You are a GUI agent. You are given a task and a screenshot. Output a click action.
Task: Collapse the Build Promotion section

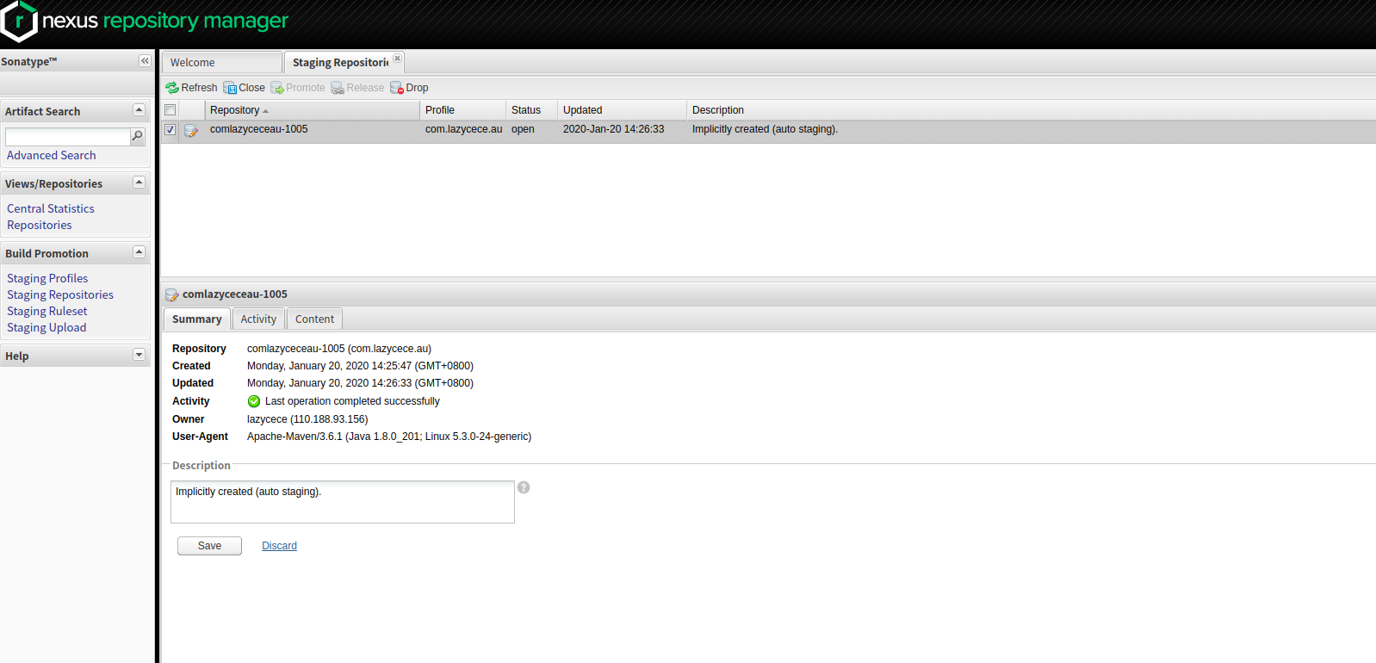139,252
